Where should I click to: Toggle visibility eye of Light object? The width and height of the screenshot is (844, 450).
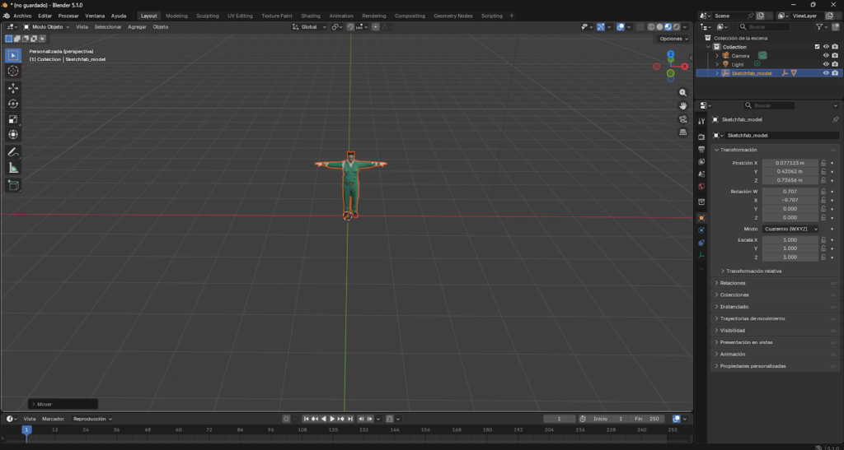pos(825,64)
